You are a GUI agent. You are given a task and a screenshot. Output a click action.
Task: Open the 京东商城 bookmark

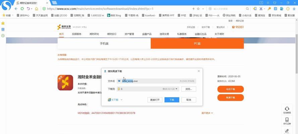[x=275, y=15]
